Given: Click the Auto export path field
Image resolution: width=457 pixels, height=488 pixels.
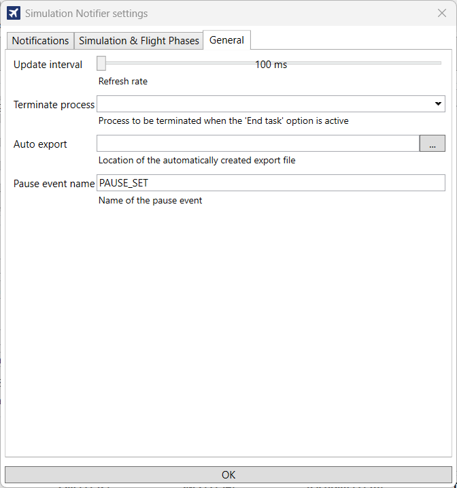Looking at the screenshot, I should 258,144.
